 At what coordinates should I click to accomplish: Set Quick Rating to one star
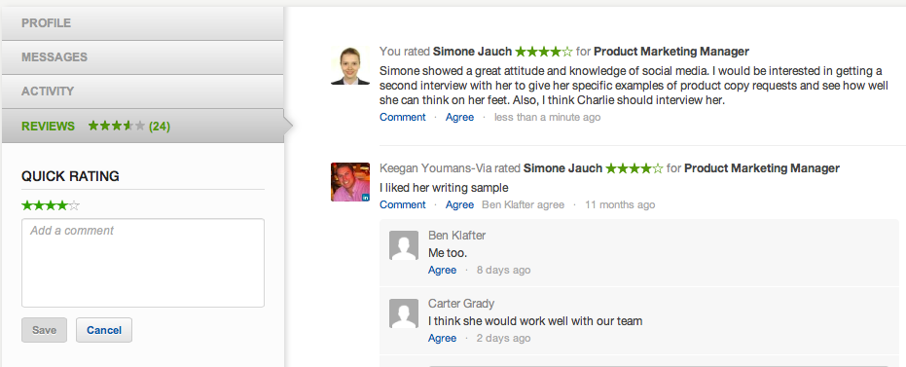point(27,205)
